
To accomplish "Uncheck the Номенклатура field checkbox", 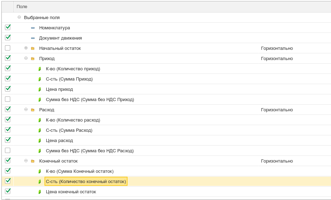I will [8, 28].
